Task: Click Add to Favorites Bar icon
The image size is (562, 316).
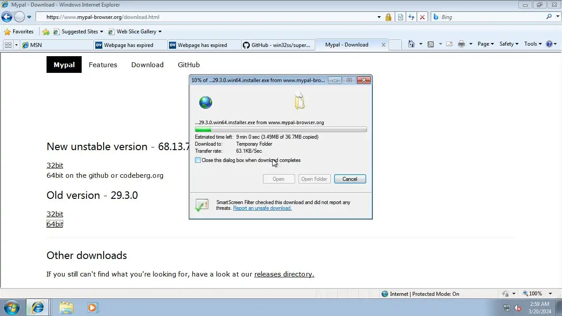Action: coord(46,32)
